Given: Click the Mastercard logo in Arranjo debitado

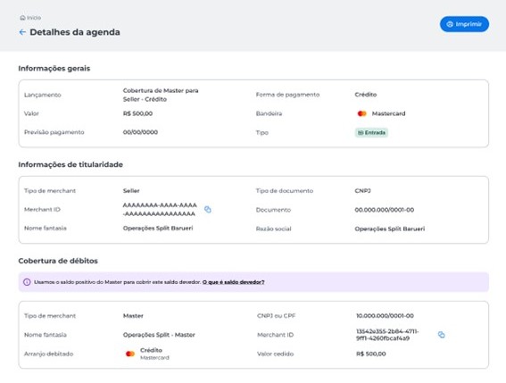Looking at the screenshot, I should coord(130,354).
